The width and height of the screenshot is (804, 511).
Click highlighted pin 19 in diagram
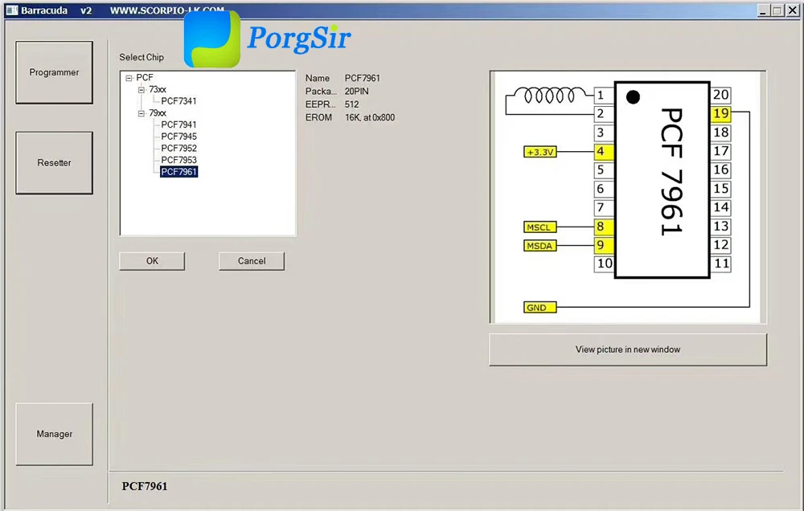coord(720,113)
